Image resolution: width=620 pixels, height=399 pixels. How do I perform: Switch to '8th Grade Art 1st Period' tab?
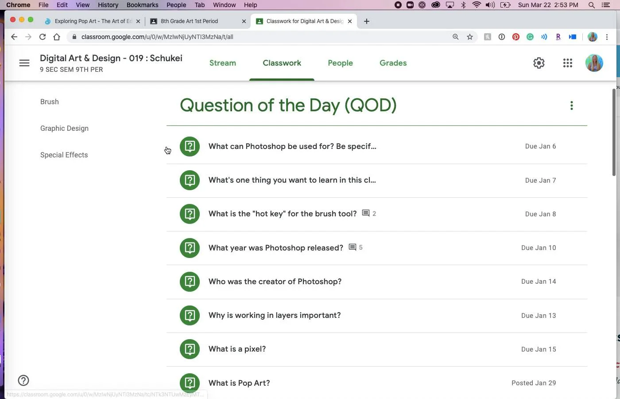coord(190,21)
